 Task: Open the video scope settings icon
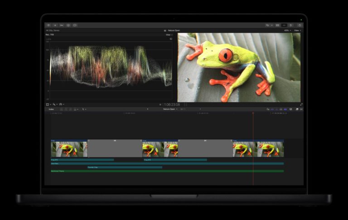(x=171, y=39)
